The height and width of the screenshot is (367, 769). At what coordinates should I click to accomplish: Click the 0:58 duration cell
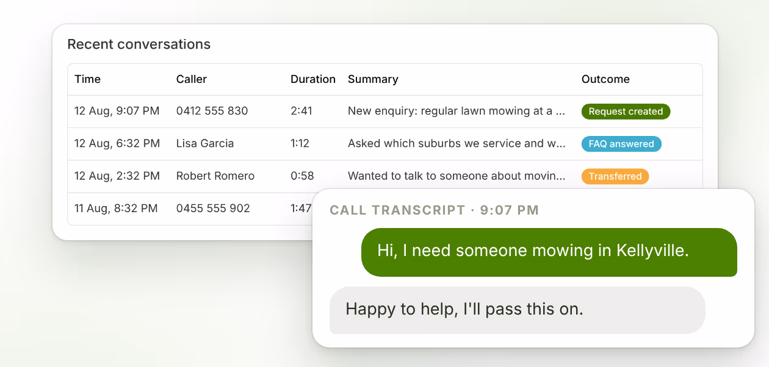pos(302,176)
